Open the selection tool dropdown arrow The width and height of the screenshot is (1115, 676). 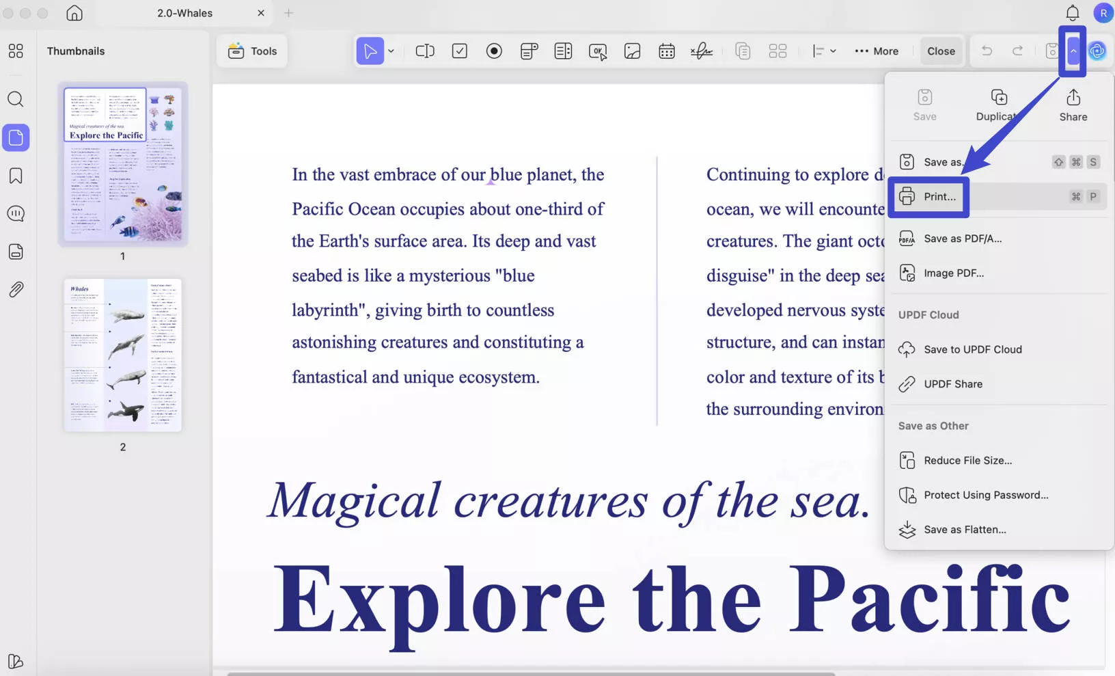[391, 51]
